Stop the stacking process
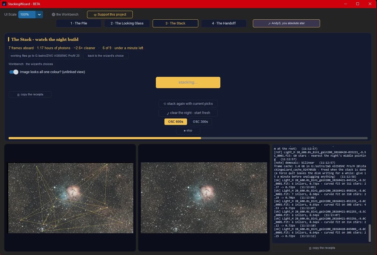 (x=188, y=131)
